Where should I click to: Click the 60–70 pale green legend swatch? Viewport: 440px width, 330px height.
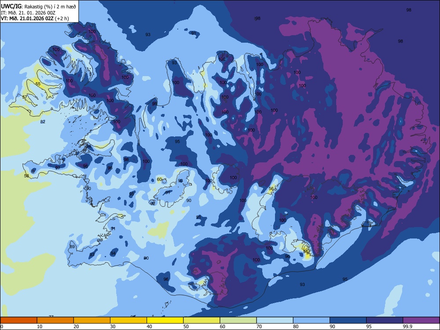(x=238, y=320)
